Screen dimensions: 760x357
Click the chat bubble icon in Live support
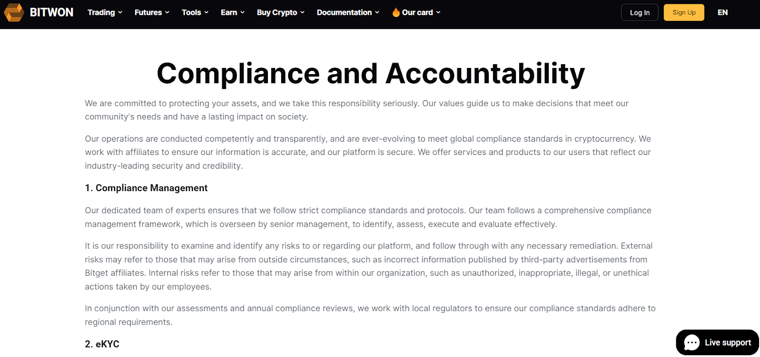[692, 343]
